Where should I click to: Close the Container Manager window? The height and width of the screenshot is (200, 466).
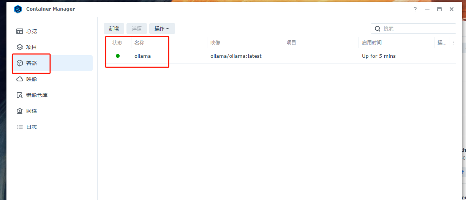tap(452, 9)
